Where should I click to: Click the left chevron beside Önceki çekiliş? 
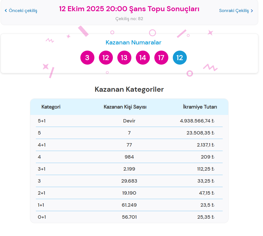click(5, 10)
